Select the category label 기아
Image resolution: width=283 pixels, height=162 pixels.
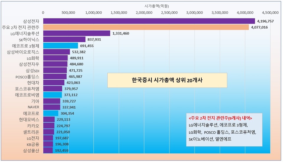[35, 101]
